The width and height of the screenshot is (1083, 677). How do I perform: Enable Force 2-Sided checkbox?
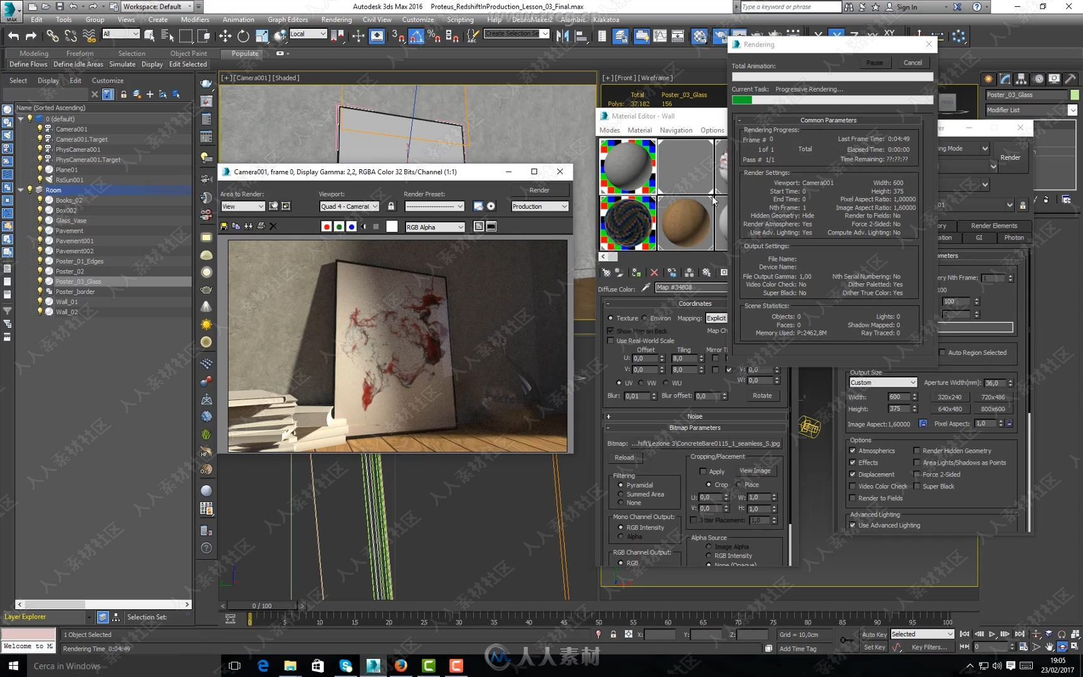tap(916, 475)
